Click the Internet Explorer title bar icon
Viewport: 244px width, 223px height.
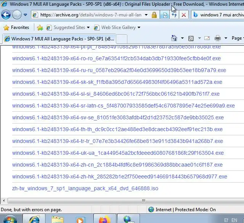coord(4,4)
